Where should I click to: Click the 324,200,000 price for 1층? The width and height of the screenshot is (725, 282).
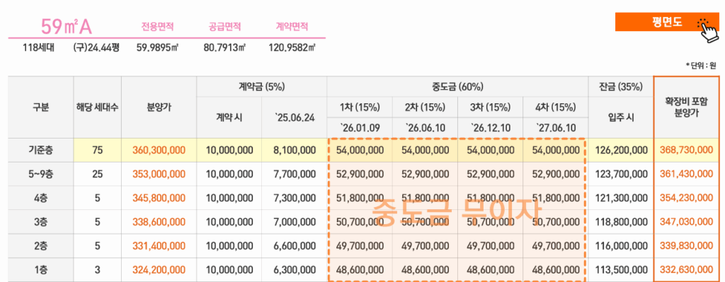[x=159, y=269]
